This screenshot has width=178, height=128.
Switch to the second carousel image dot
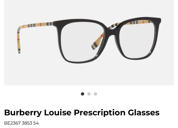pyautogui.click(x=89, y=94)
